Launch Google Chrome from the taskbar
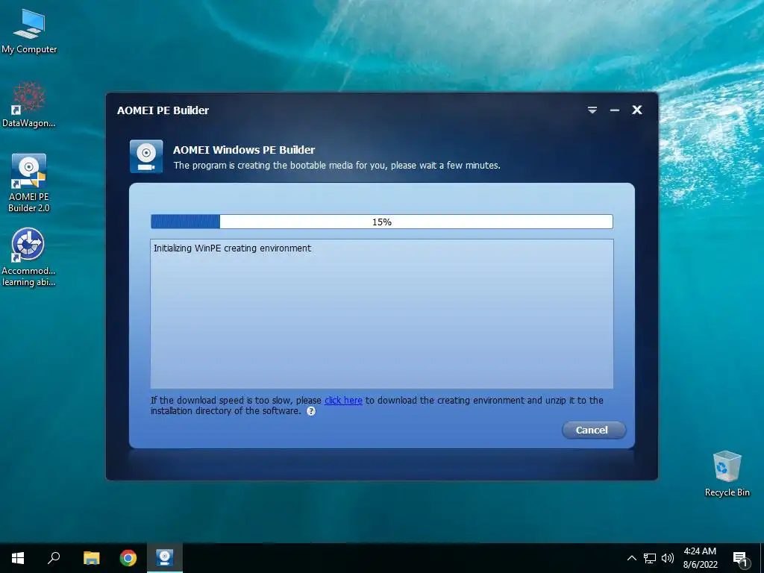The image size is (764, 573). 128,558
